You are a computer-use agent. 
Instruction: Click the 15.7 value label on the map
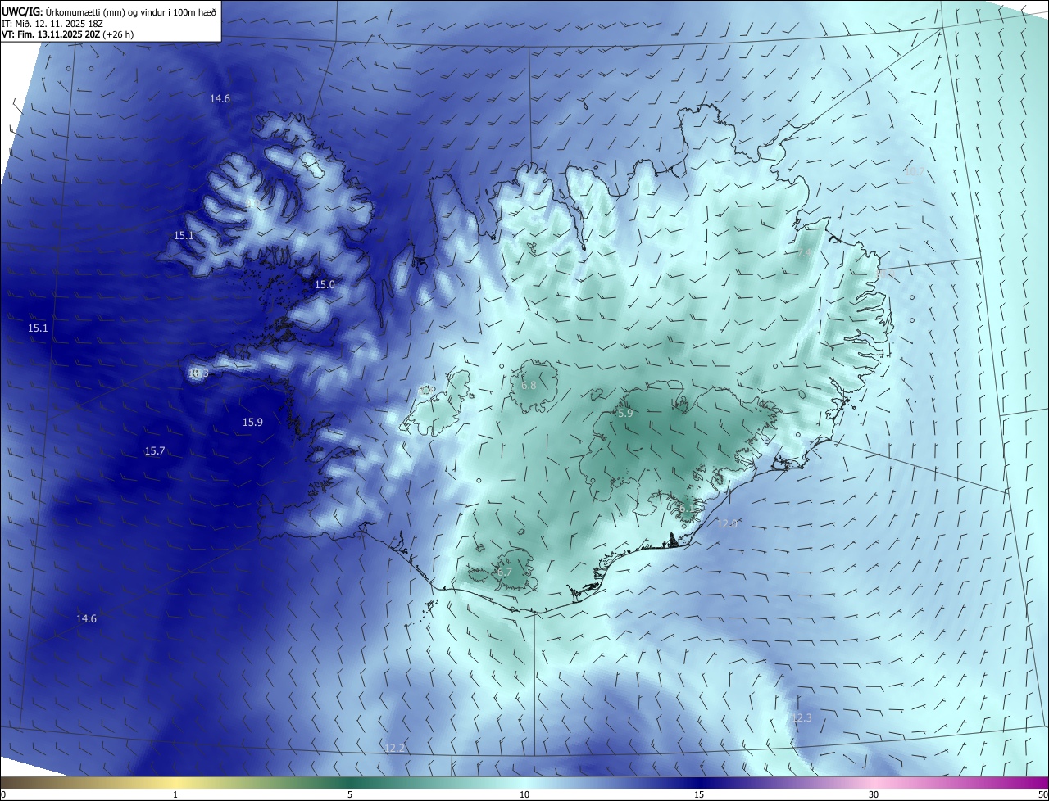[x=155, y=450]
